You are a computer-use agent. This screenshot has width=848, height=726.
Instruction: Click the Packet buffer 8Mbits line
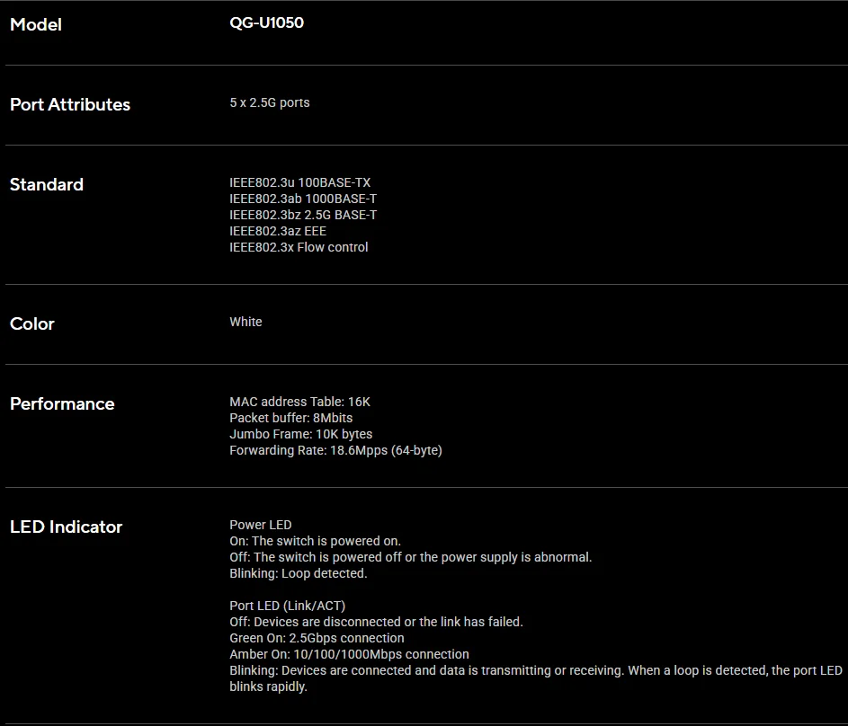click(x=290, y=418)
